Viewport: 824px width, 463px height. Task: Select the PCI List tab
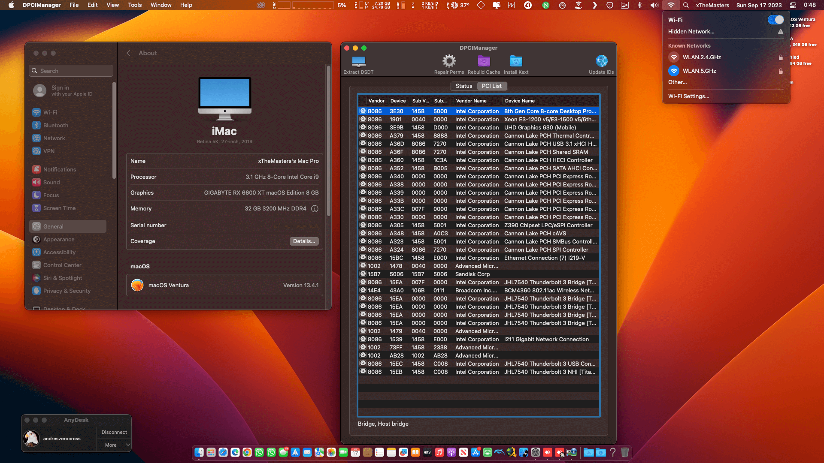tap(492, 86)
